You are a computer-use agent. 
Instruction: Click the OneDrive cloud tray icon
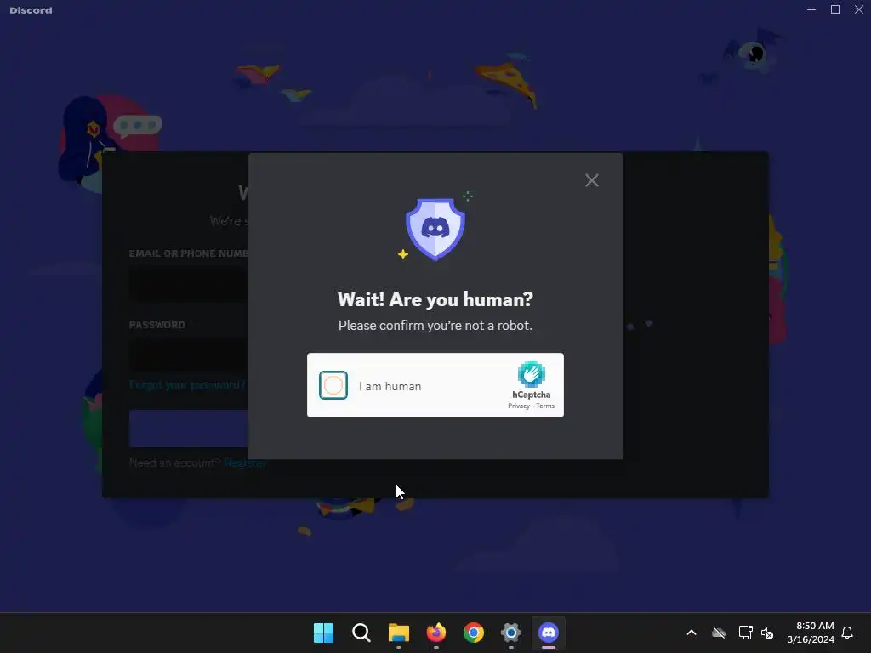click(719, 633)
